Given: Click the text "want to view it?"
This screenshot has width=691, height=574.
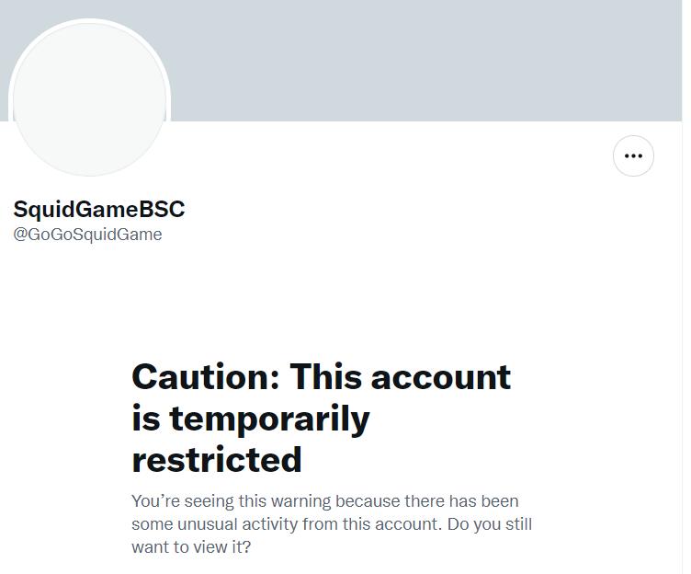Looking at the screenshot, I should (x=191, y=547).
